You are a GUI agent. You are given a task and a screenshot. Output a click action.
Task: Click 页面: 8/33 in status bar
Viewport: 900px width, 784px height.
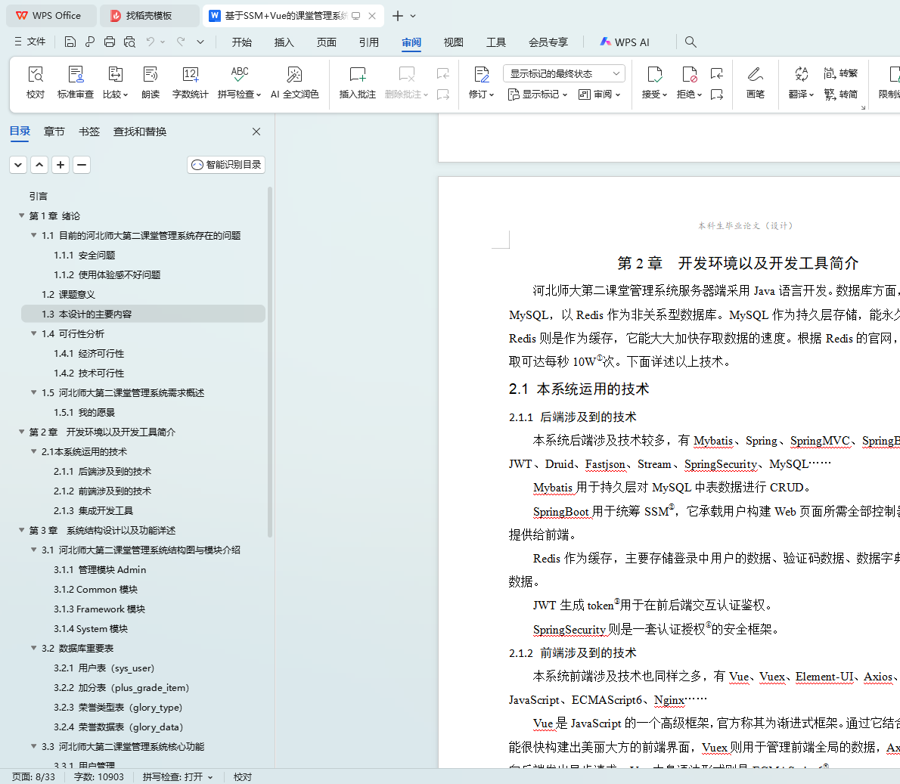(x=33, y=776)
